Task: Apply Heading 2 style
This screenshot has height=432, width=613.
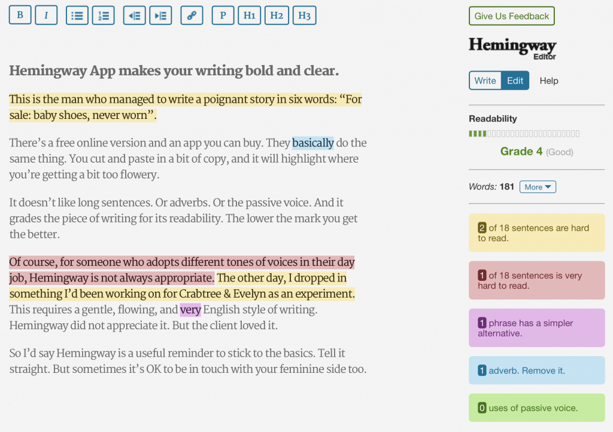Action: pyautogui.click(x=277, y=16)
